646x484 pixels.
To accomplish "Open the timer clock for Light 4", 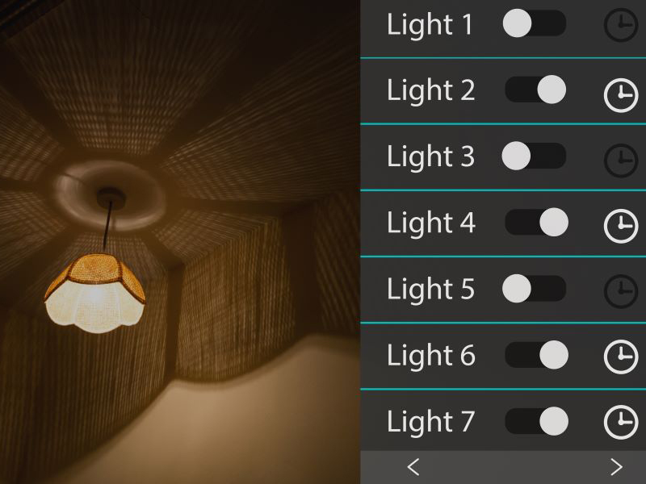I will pyautogui.click(x=621, y=226).
